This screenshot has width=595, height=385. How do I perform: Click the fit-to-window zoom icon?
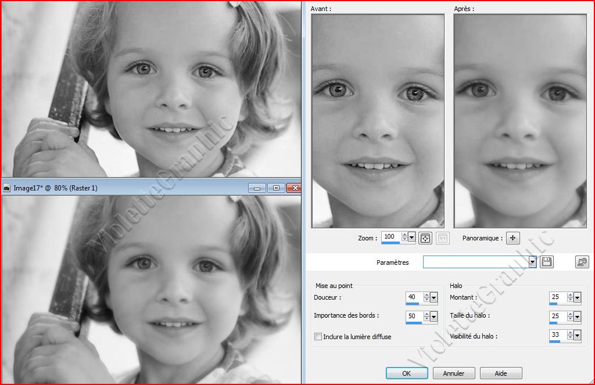425,238
